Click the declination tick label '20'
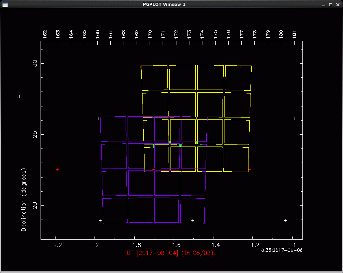 point(35,205)
